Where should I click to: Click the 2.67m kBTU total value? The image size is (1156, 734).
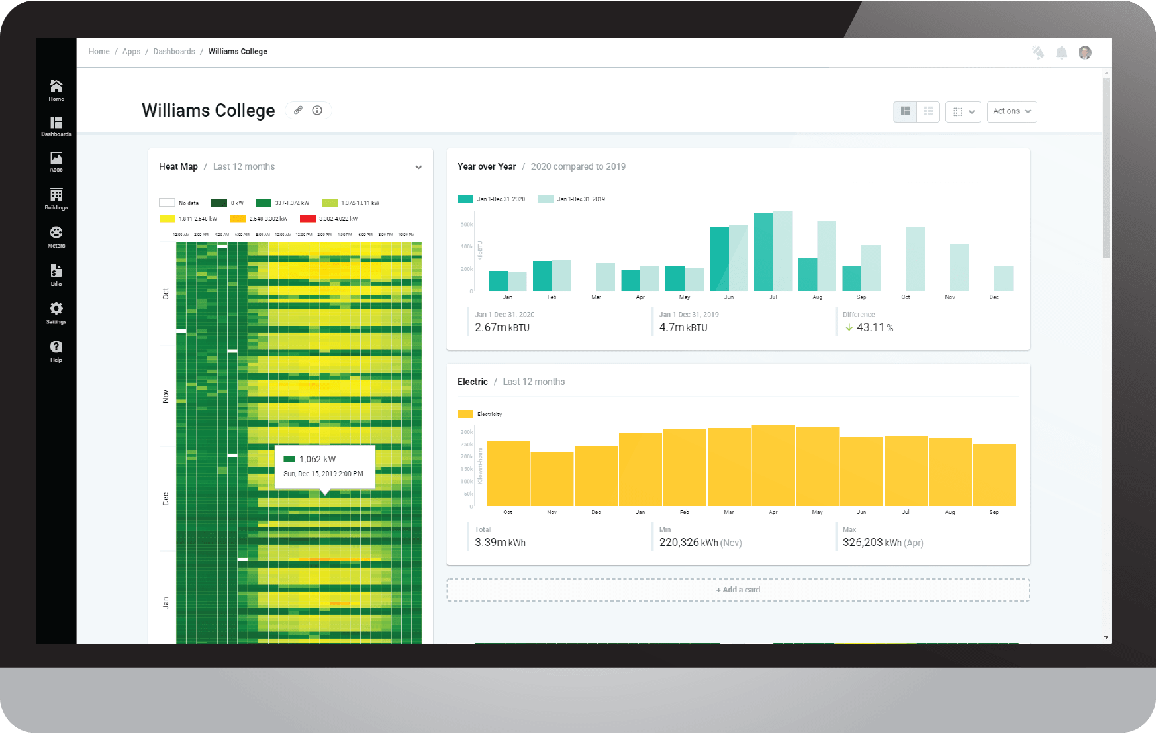[503, 327]
